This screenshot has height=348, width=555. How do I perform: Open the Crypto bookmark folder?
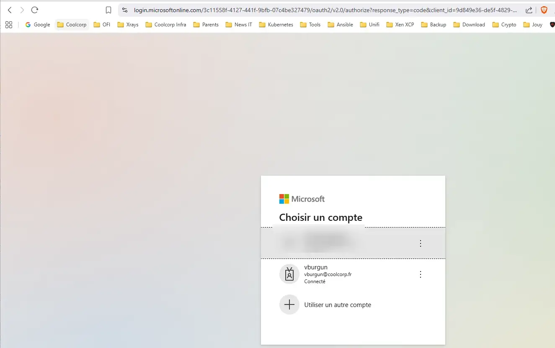(504, 25)
